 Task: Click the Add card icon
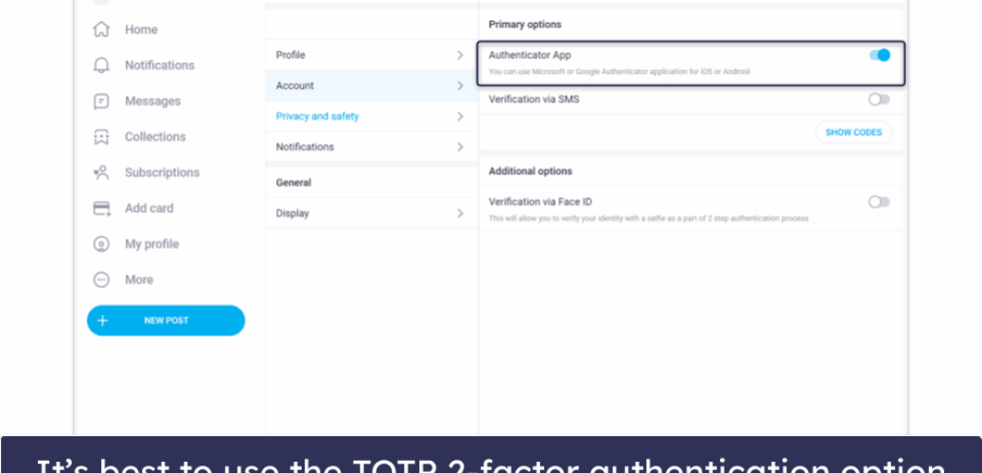tap(101, 208)
